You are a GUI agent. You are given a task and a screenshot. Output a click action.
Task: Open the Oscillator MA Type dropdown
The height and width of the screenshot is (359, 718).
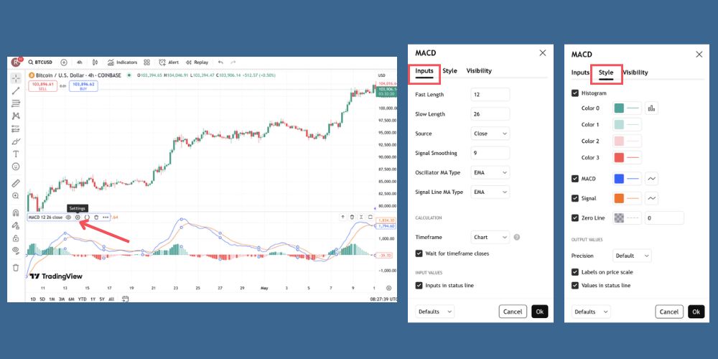coord(490,172)
